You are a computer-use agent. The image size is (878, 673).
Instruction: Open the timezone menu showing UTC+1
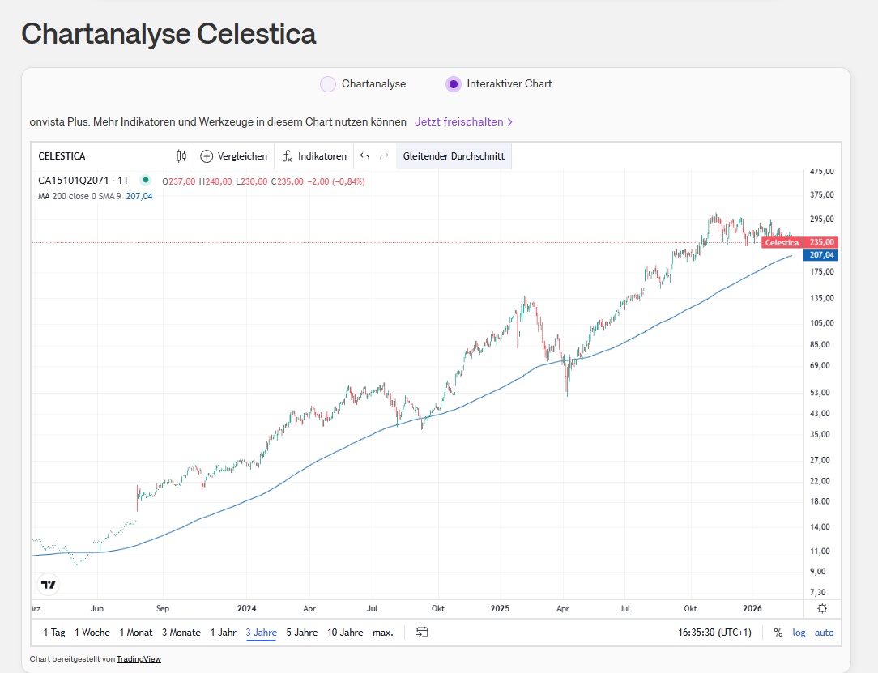point(714,633)
